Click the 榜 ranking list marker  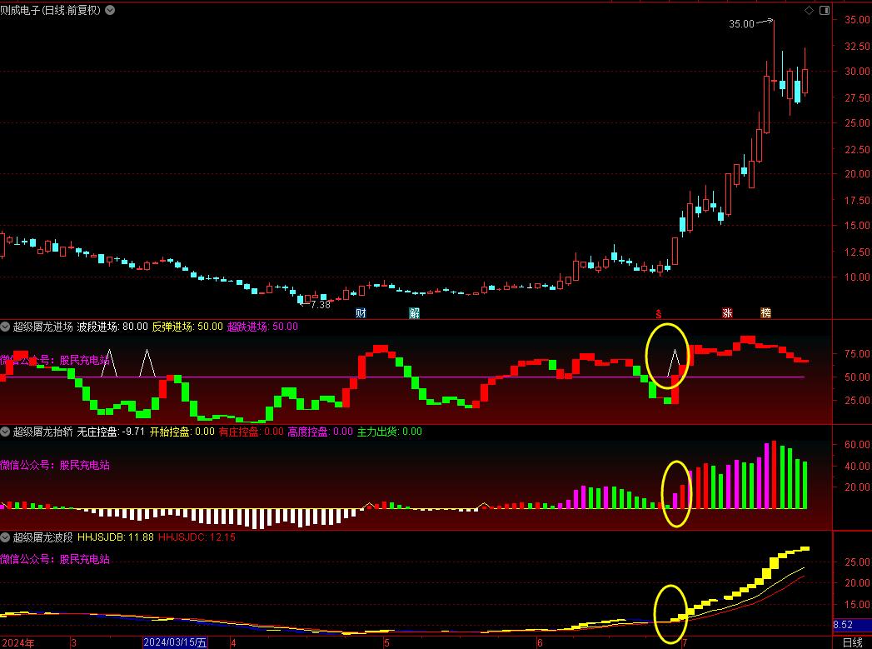[765, 313]
